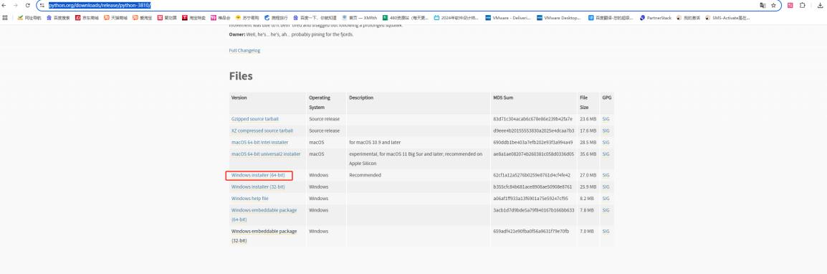The image size is (827, 274).
Task: Click MD5 sum 83d71c304acab6c678e86e239b42fa7e
Action: 532,119
